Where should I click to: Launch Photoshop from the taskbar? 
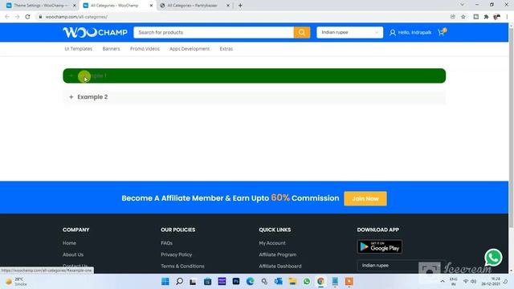click(x=236, y=281)
